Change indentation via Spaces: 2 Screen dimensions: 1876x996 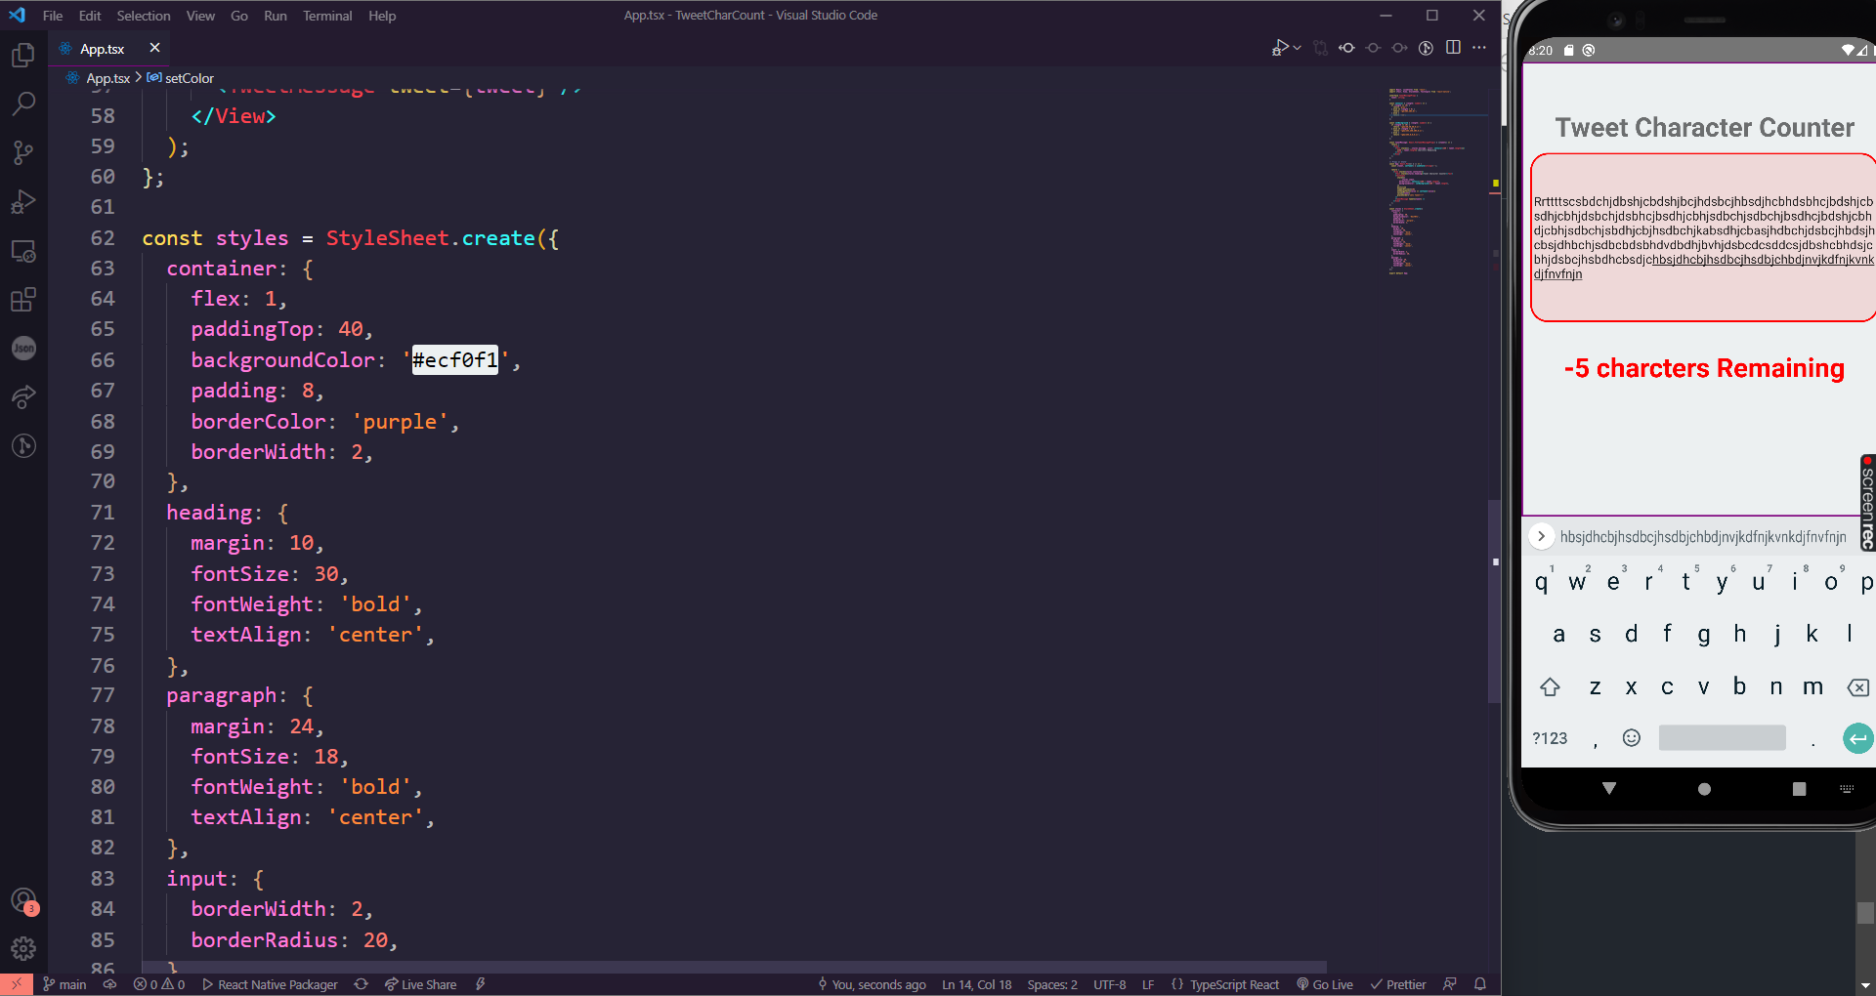1052,984
